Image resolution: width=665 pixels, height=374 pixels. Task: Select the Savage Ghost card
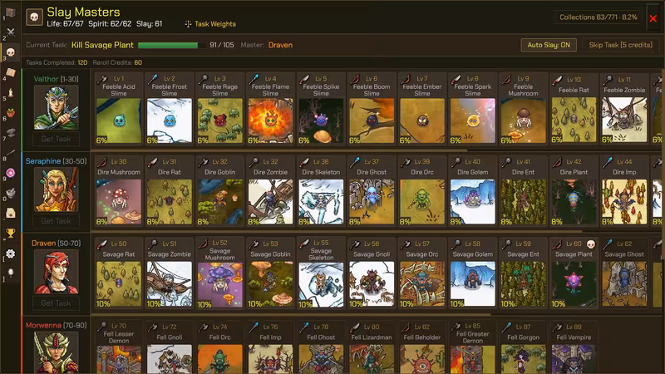coord(624,273)
